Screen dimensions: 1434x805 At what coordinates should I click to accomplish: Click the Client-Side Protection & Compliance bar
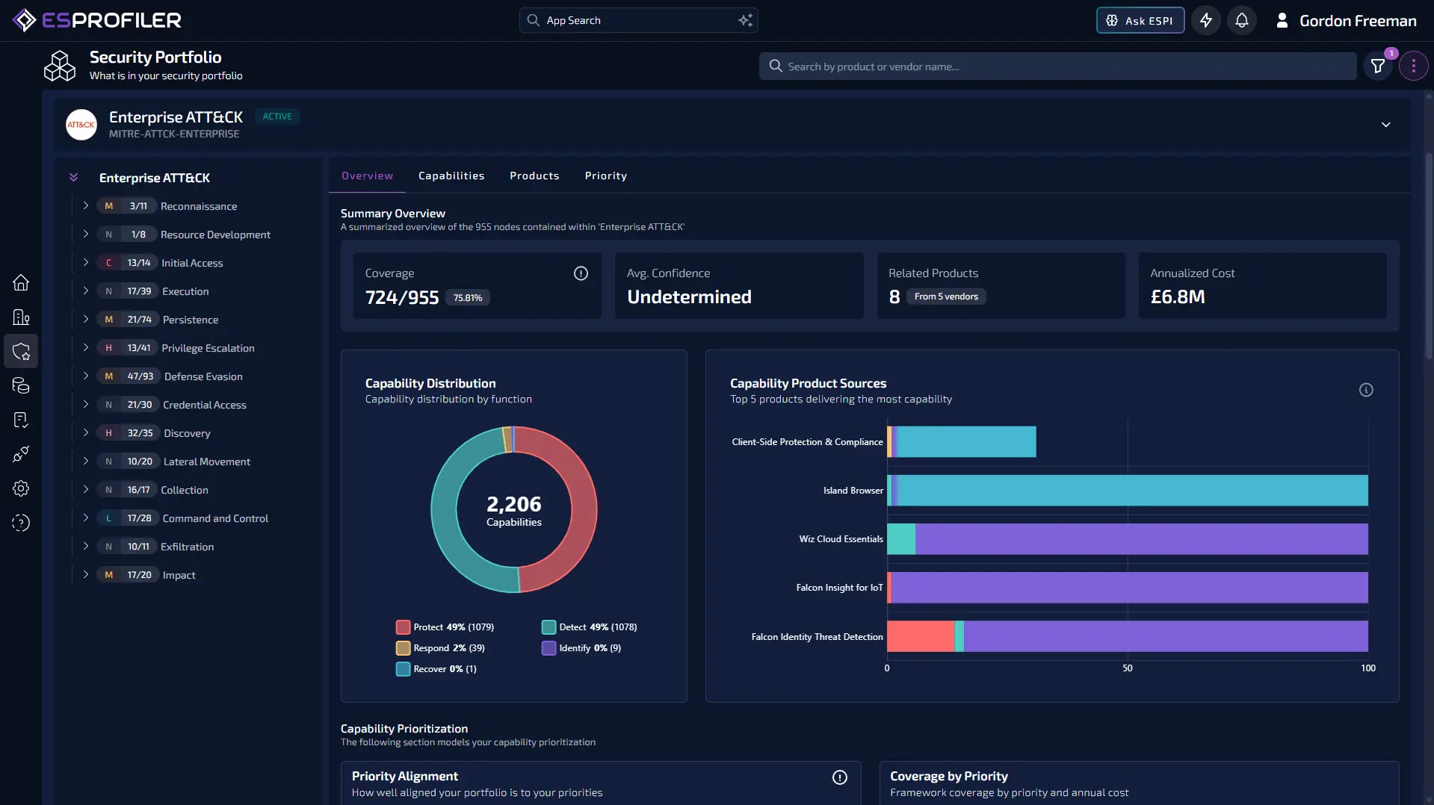coord(961,442)
